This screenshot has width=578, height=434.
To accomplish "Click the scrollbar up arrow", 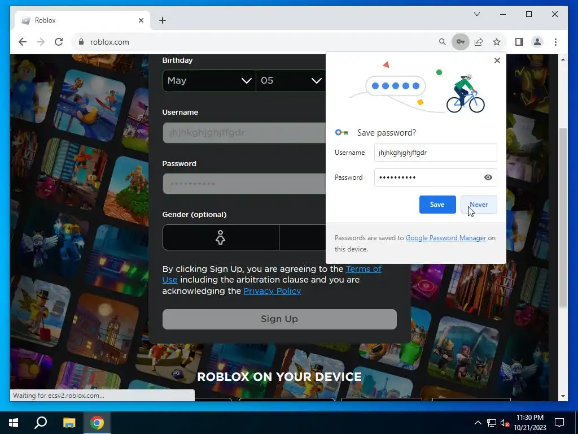I will click(563, 59).
